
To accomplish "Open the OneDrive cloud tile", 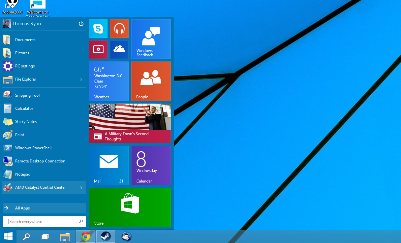I will tap(119, 50).
